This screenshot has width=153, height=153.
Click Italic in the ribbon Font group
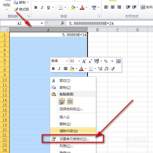tap(42, 8)
